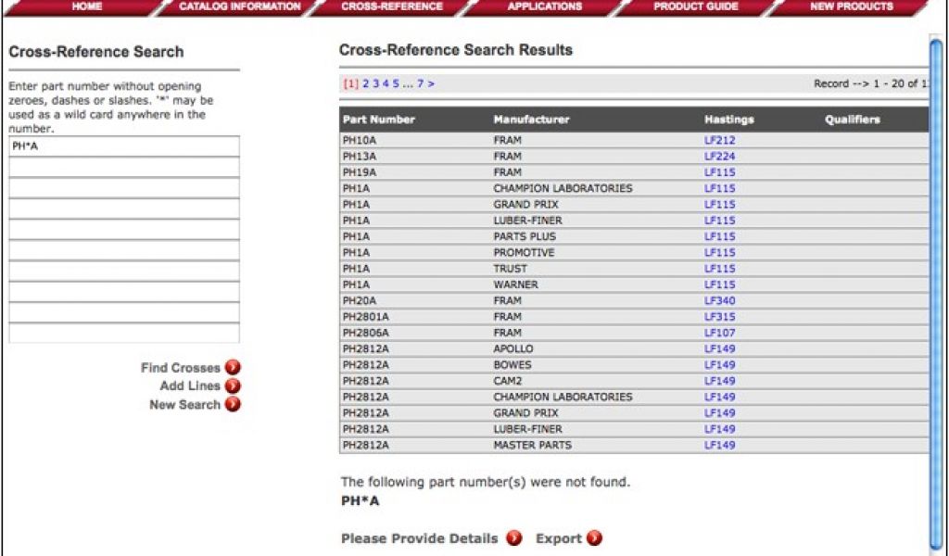Screen dimensions: 949x556
Task: Click the Manufacturer column header
Action: (531, 120)
